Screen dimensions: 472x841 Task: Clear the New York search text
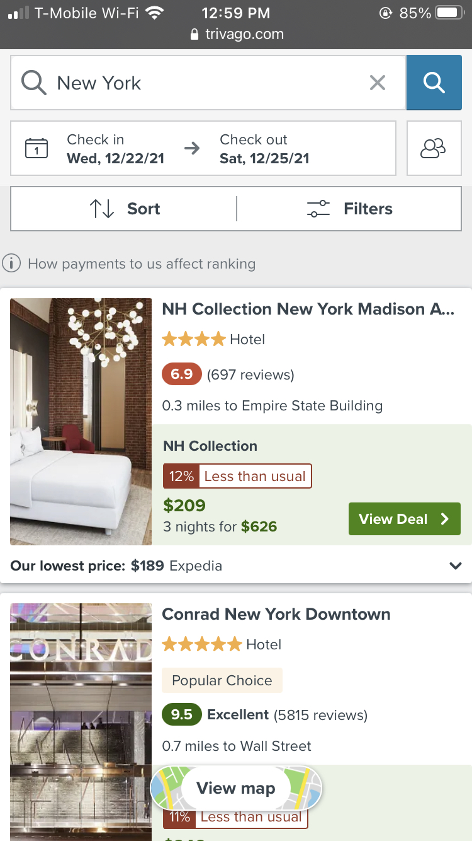tap(378, 83)
